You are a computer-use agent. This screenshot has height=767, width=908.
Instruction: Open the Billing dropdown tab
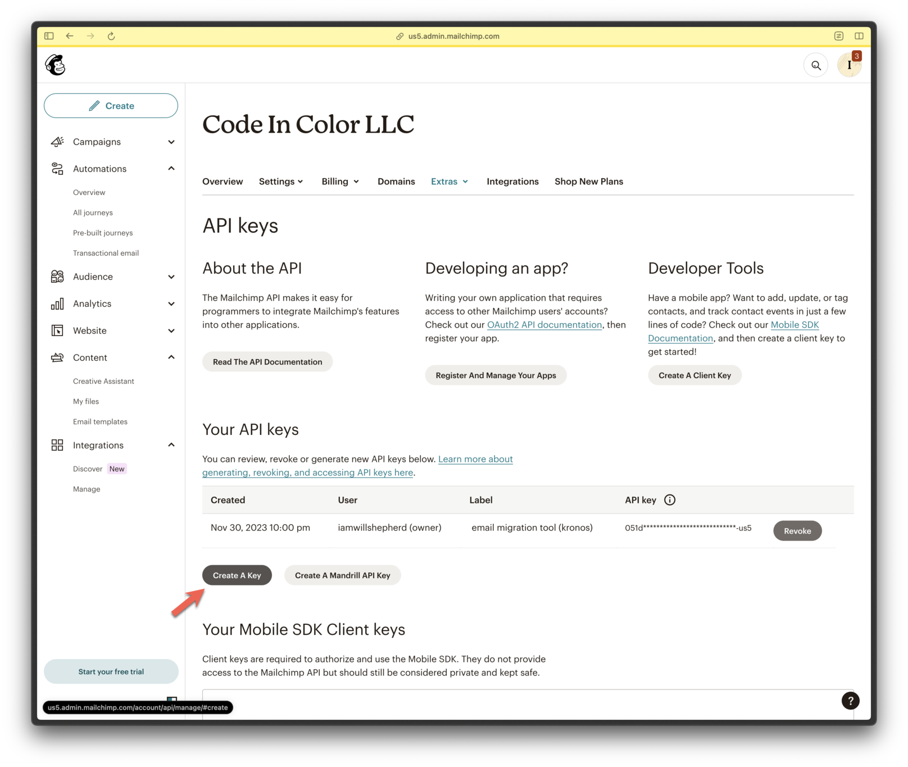340,181
